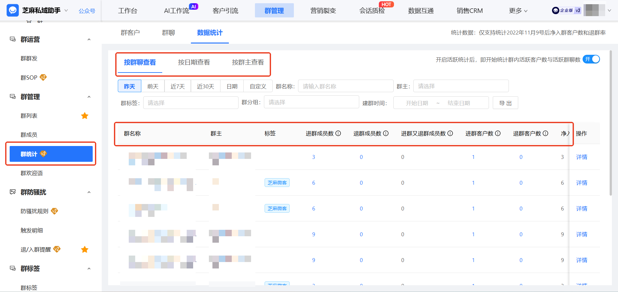The height and width of the screenshot is (292, 618).
Task: Click the 芝麻私域助手 logo icon
Action: [x=12, y=10]
